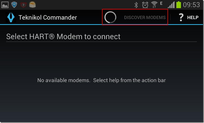Tap the picture notification icon
The image size is (204, 123).
tap(5, 5)
